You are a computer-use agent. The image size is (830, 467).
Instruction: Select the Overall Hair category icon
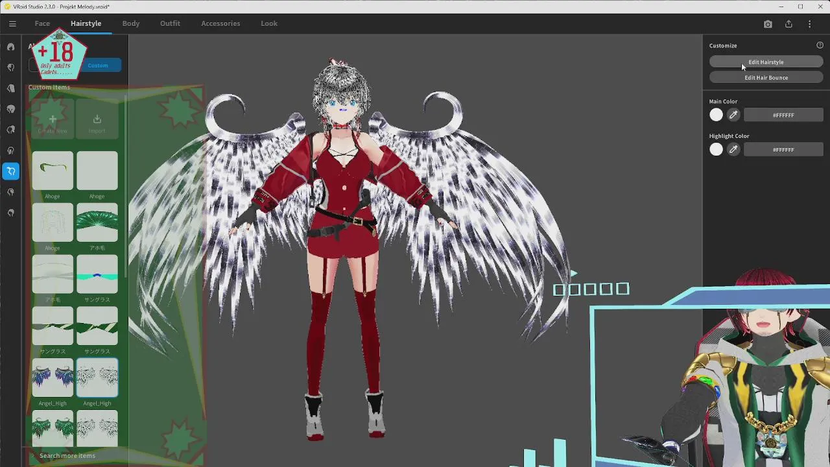coord(11,109)
